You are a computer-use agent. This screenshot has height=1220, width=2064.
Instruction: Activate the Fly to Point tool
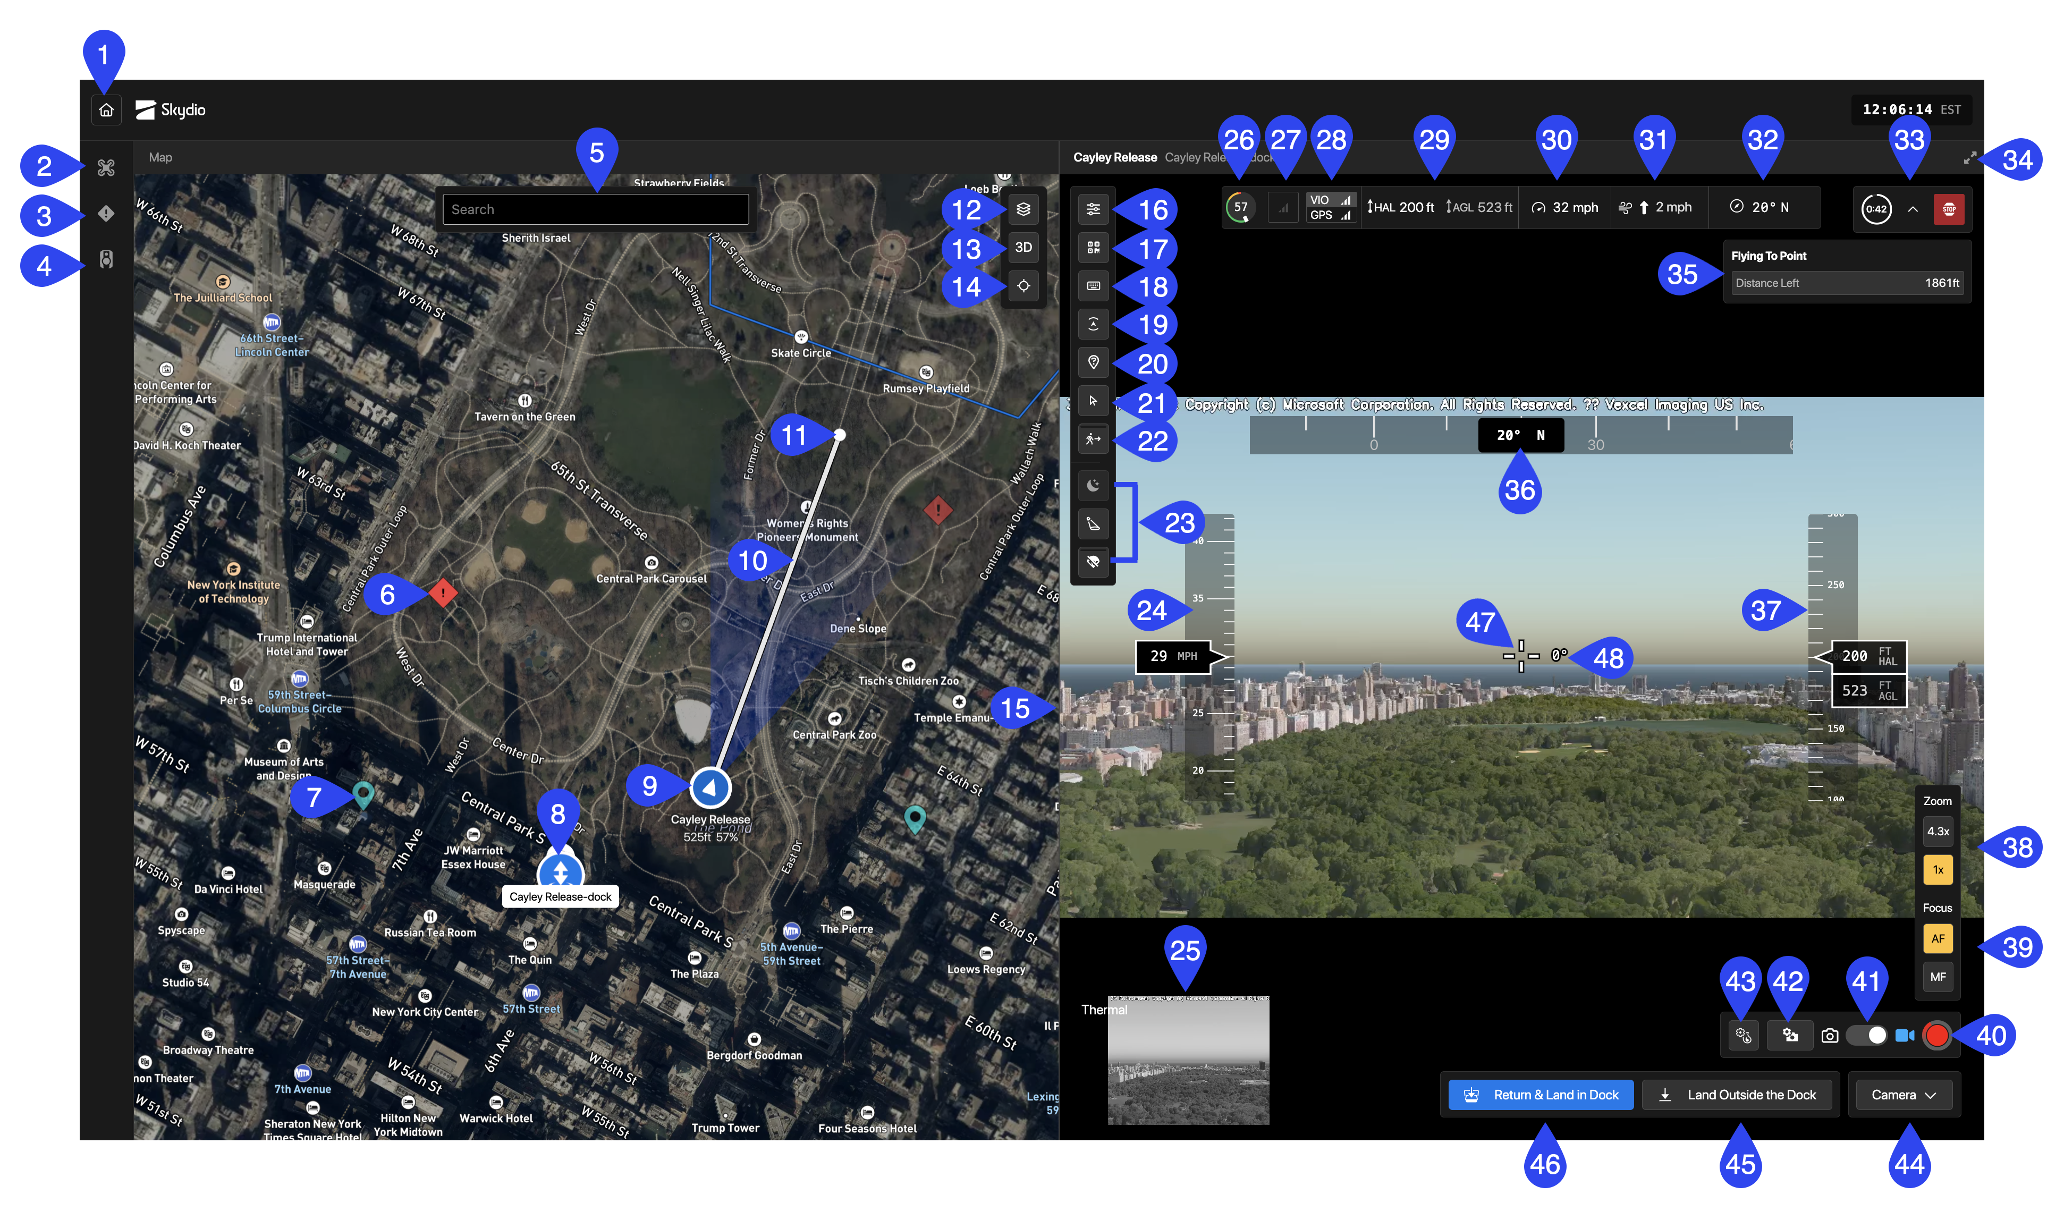click(1093, 438)
